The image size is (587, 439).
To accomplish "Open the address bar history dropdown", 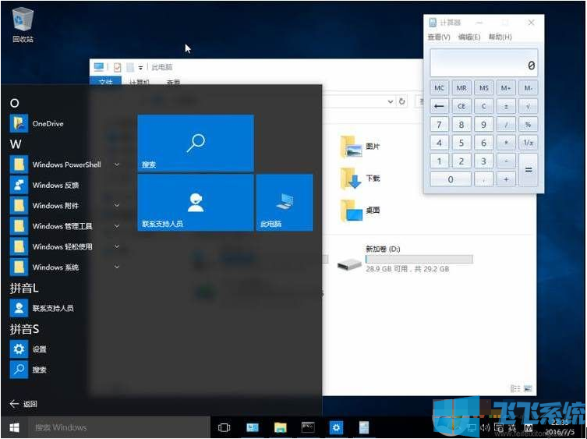I will [391, 101].
